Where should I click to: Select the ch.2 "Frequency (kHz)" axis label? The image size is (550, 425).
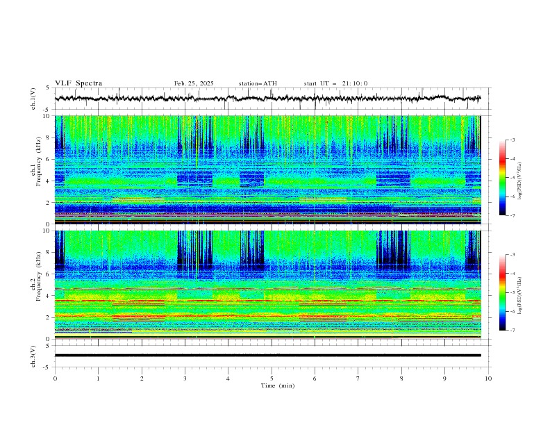click(37, 276)
